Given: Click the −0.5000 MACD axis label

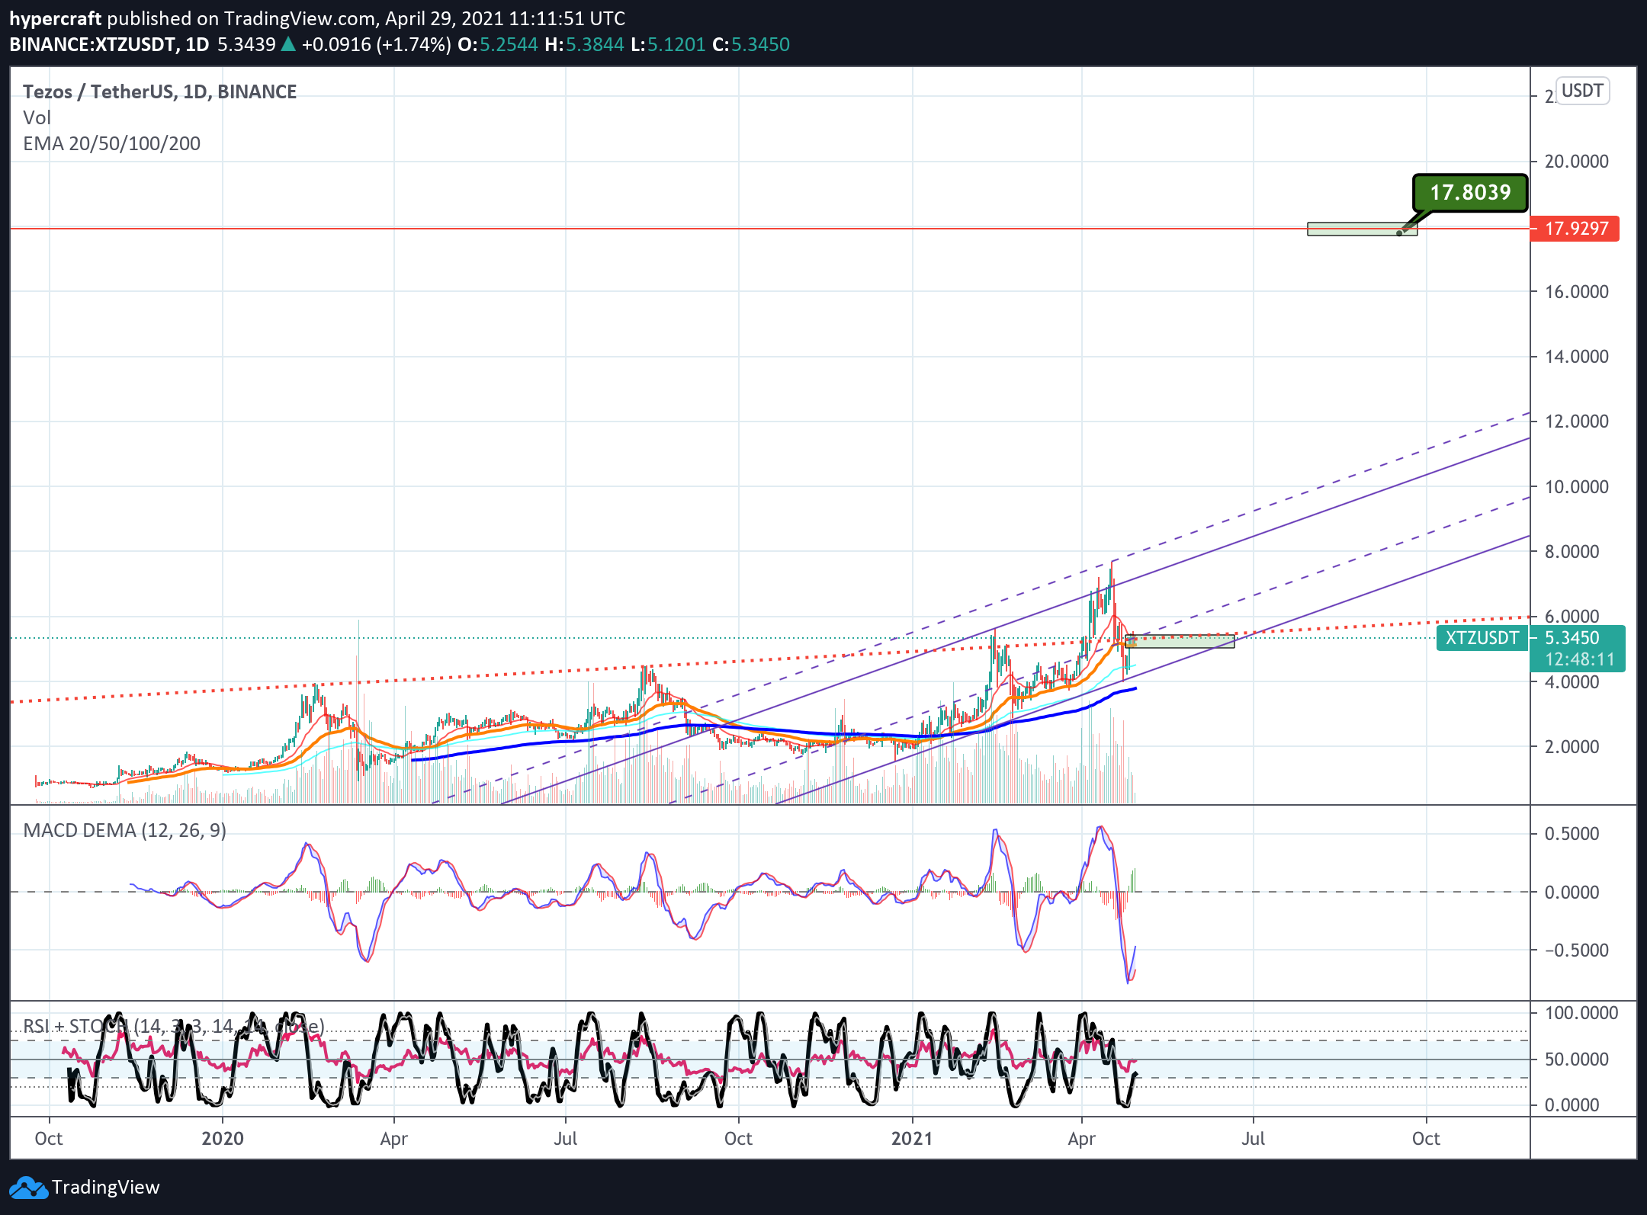Looking at the screenshot, I should pyautogui.click(x=1576, y=951).
